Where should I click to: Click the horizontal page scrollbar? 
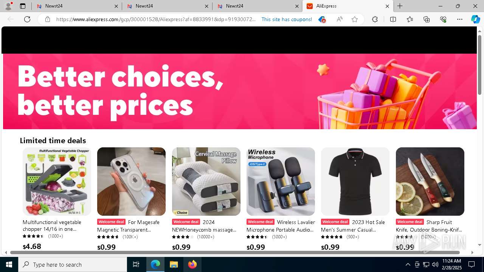tap(235, 252)
